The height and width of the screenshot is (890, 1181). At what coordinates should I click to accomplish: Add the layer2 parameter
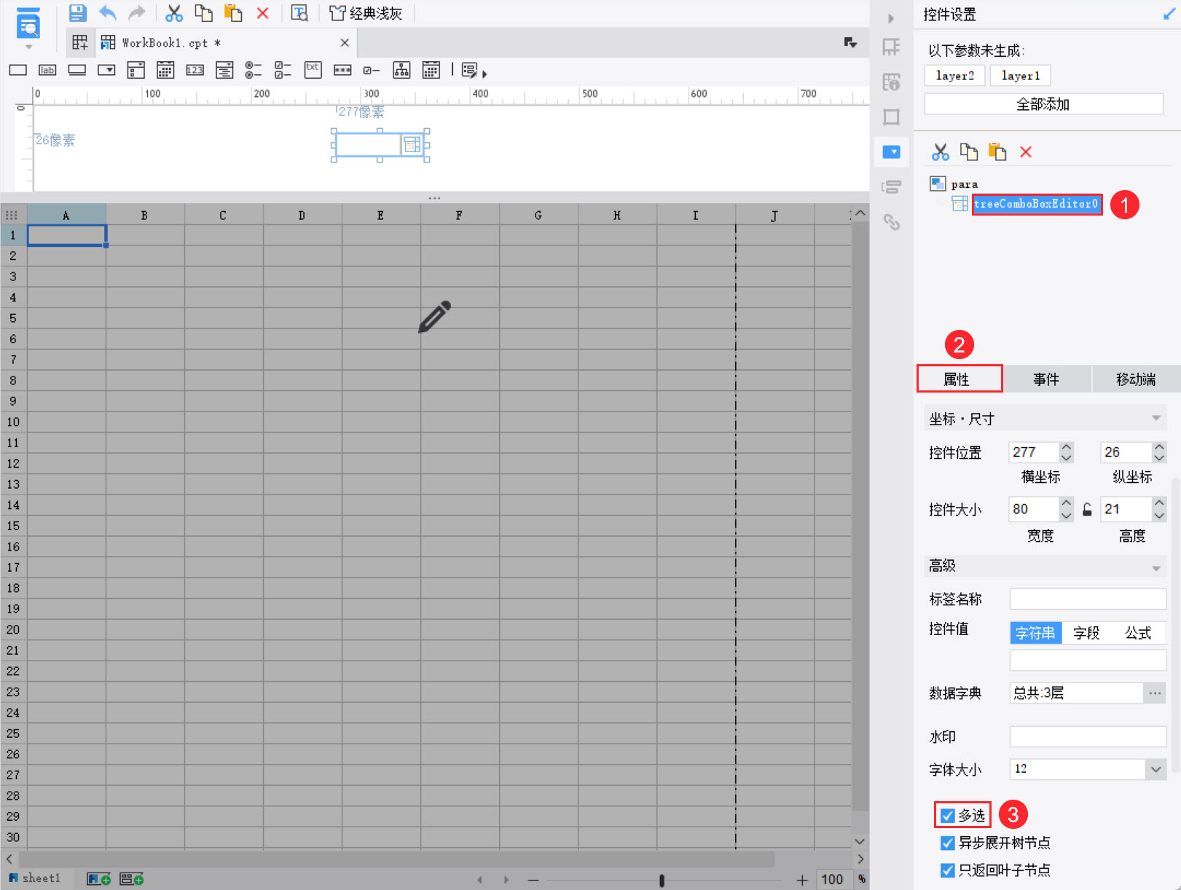click(954, 76)
